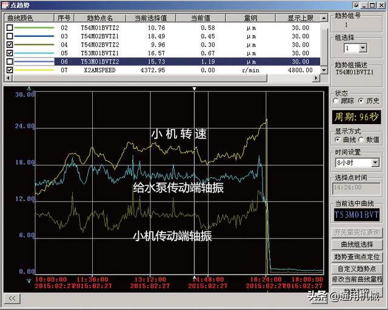Uncheck the checkbox for row 07 X2AMSPEED
This screenshot has height=310, width=388.
[x=9, y=70]
